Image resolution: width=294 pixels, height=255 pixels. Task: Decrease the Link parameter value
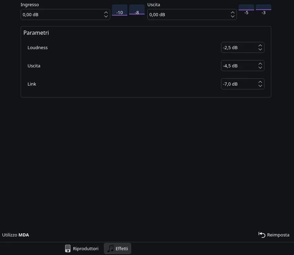click(x=260, y=86)
